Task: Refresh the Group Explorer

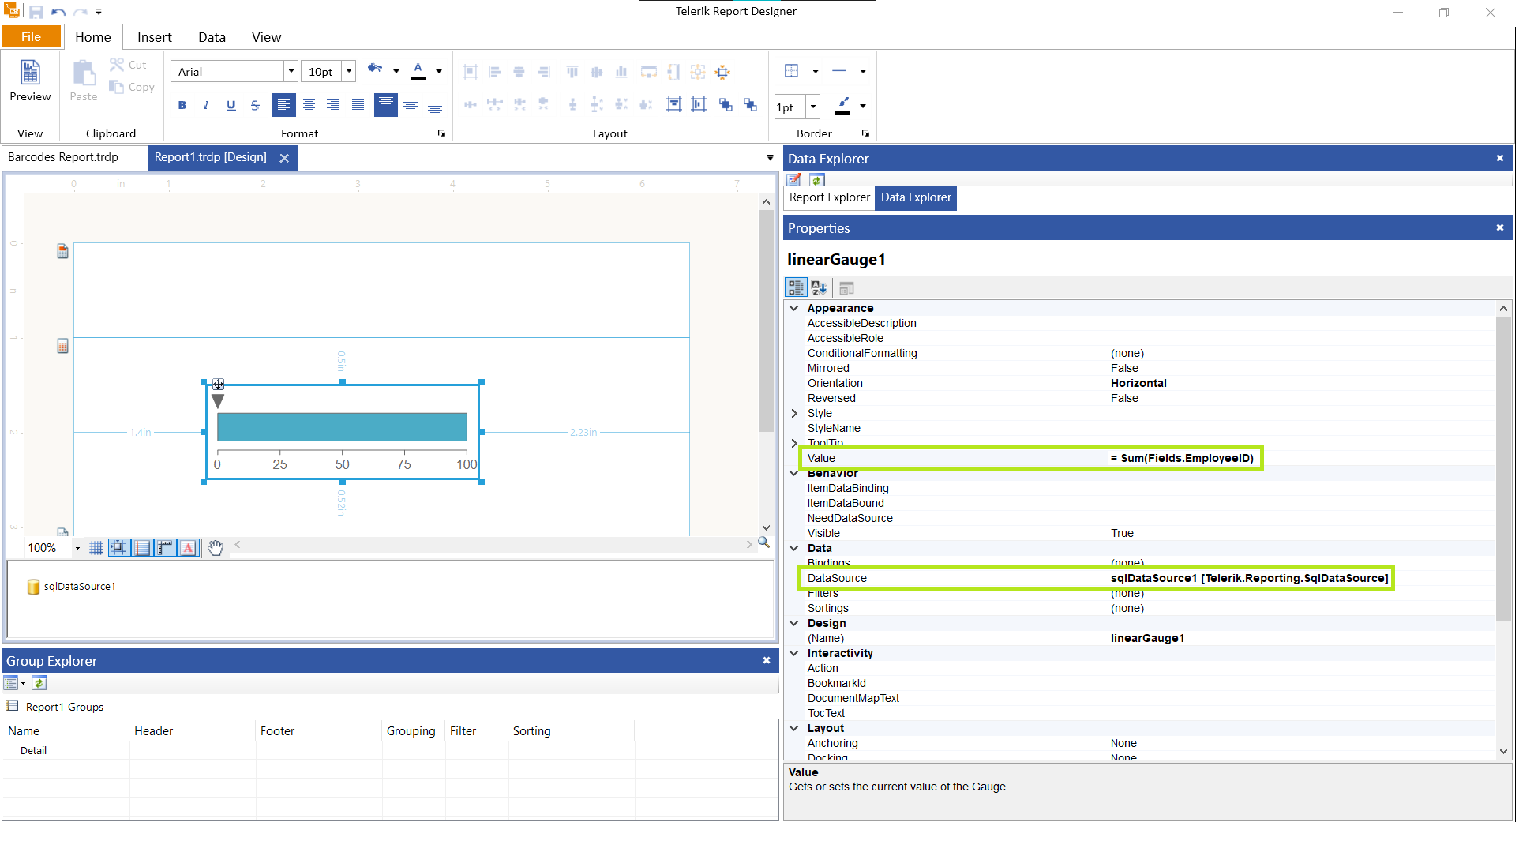Action: (x=39, y=683)
